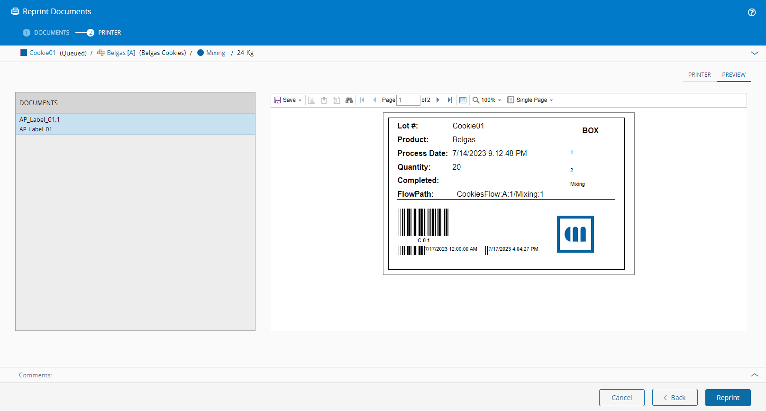Collapse the Comments section
766x411 pixels.
[754, 375]
